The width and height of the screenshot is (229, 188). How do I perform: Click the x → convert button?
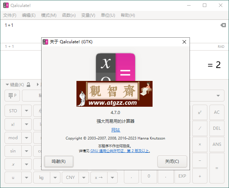[x=99, y=178]
